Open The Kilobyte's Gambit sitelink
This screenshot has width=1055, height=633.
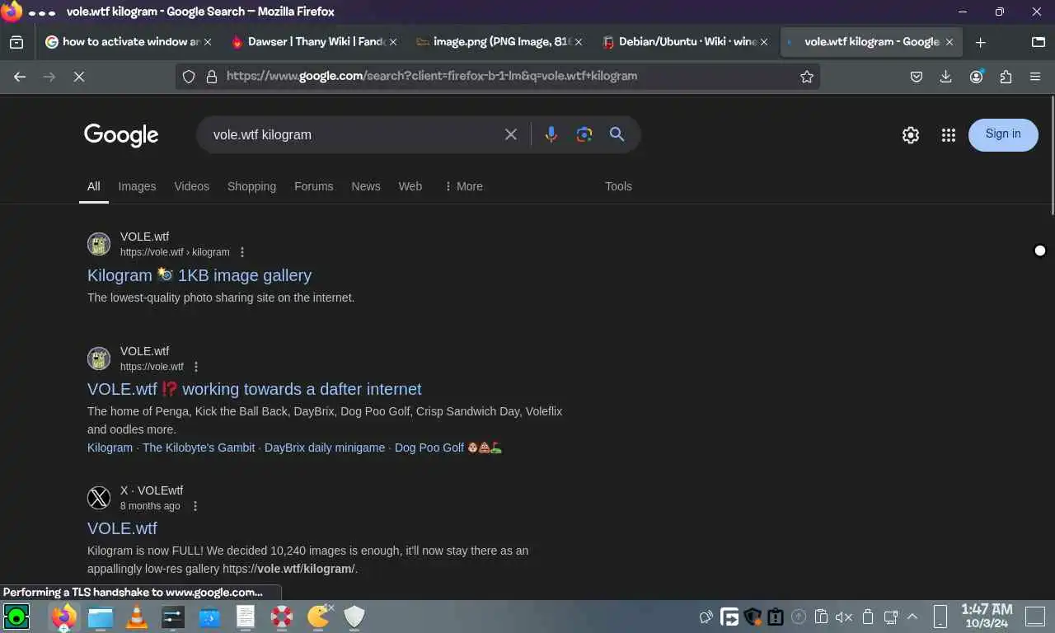pyautogui.click(x=199, y=448)
